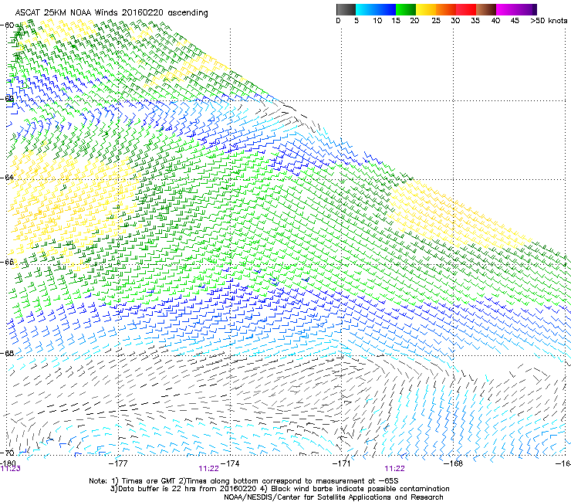
Task: Click the purple 11:23 time stamp
Action: pyautogui.click(x=11, y=469)
